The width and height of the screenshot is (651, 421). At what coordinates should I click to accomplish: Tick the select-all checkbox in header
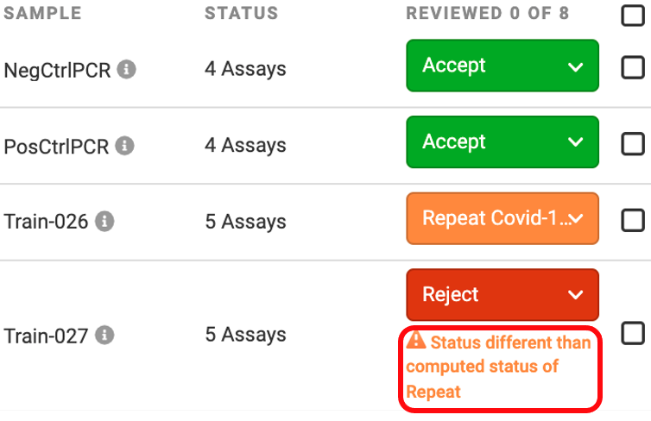633,15
